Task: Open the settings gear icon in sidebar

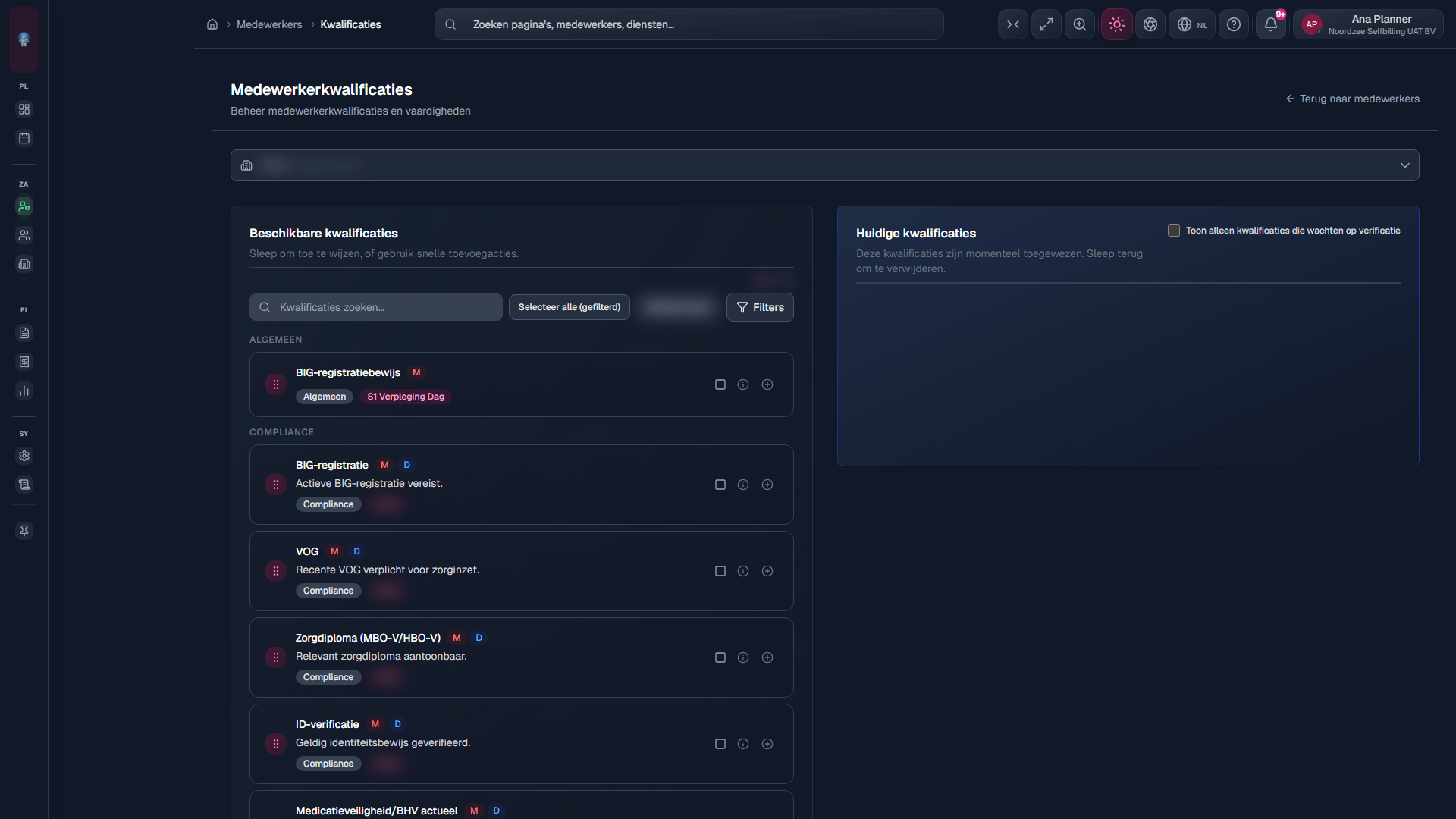Action: pos(24,456)
